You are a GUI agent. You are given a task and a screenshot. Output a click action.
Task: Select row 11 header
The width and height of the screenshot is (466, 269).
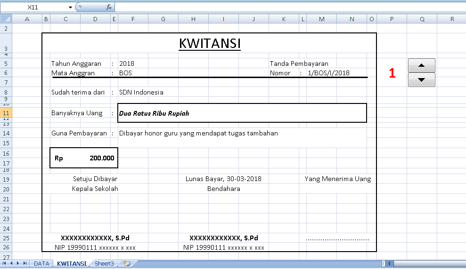pos(6,113)
